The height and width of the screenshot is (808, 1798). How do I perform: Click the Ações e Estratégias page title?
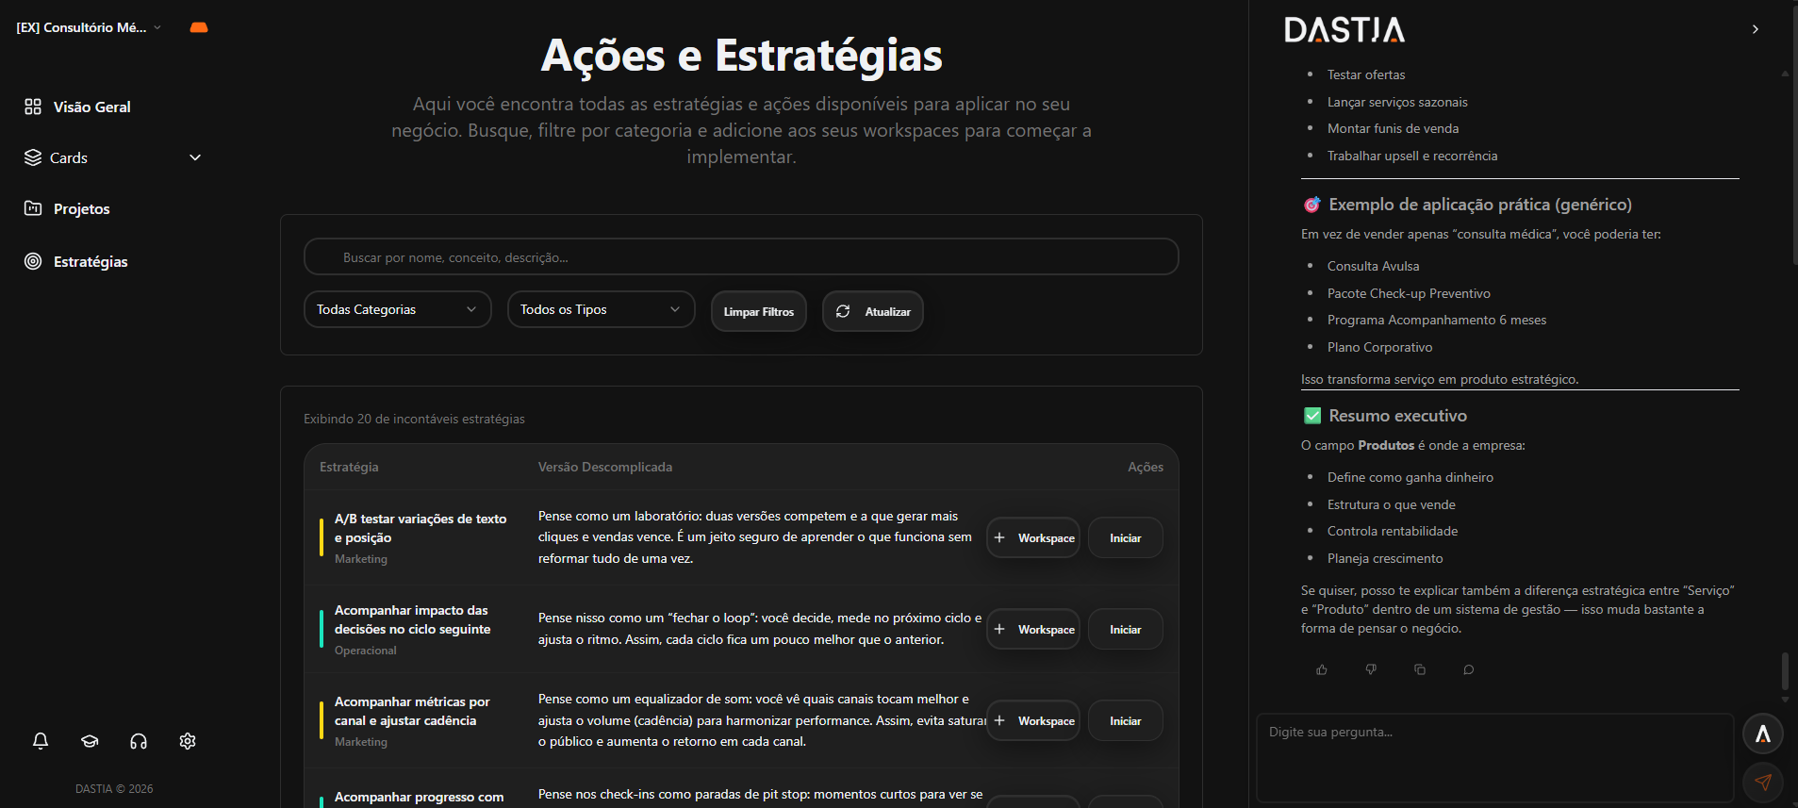pyautogui.click(x=741, y=56)
